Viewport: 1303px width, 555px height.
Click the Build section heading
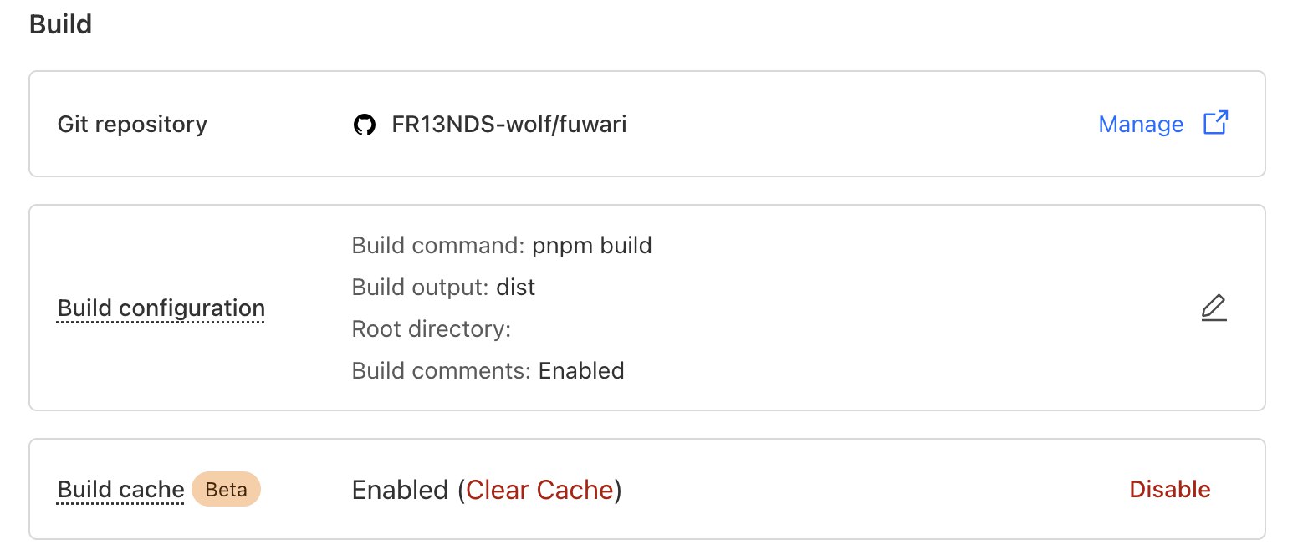[x=60, y=24]
